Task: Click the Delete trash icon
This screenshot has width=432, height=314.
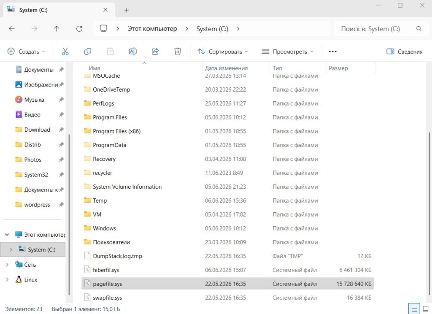Action: 178,51
